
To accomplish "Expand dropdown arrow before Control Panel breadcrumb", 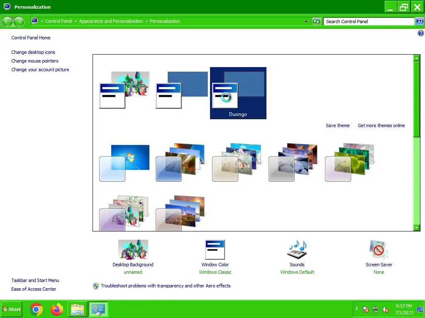I will click(42, 22).
